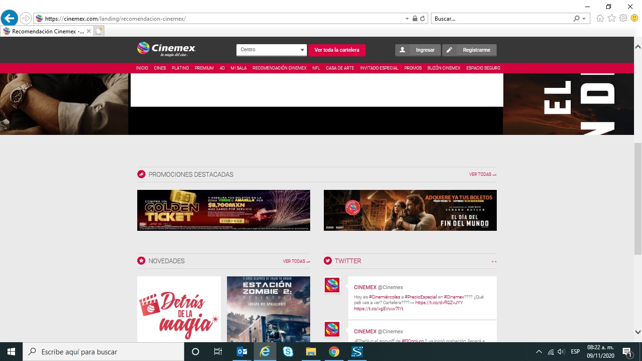Screen dimensions: 642x361
Task: Open Skype from the taskbar
Action: point(288,352)
